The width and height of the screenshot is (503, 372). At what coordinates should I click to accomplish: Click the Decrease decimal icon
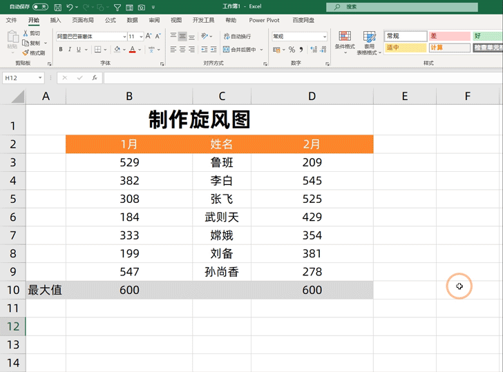click(x=323, y=49)
